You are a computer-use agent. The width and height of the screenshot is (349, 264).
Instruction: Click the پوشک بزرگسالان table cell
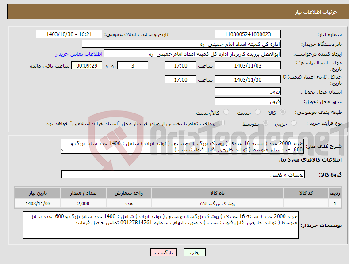[217, 204]
